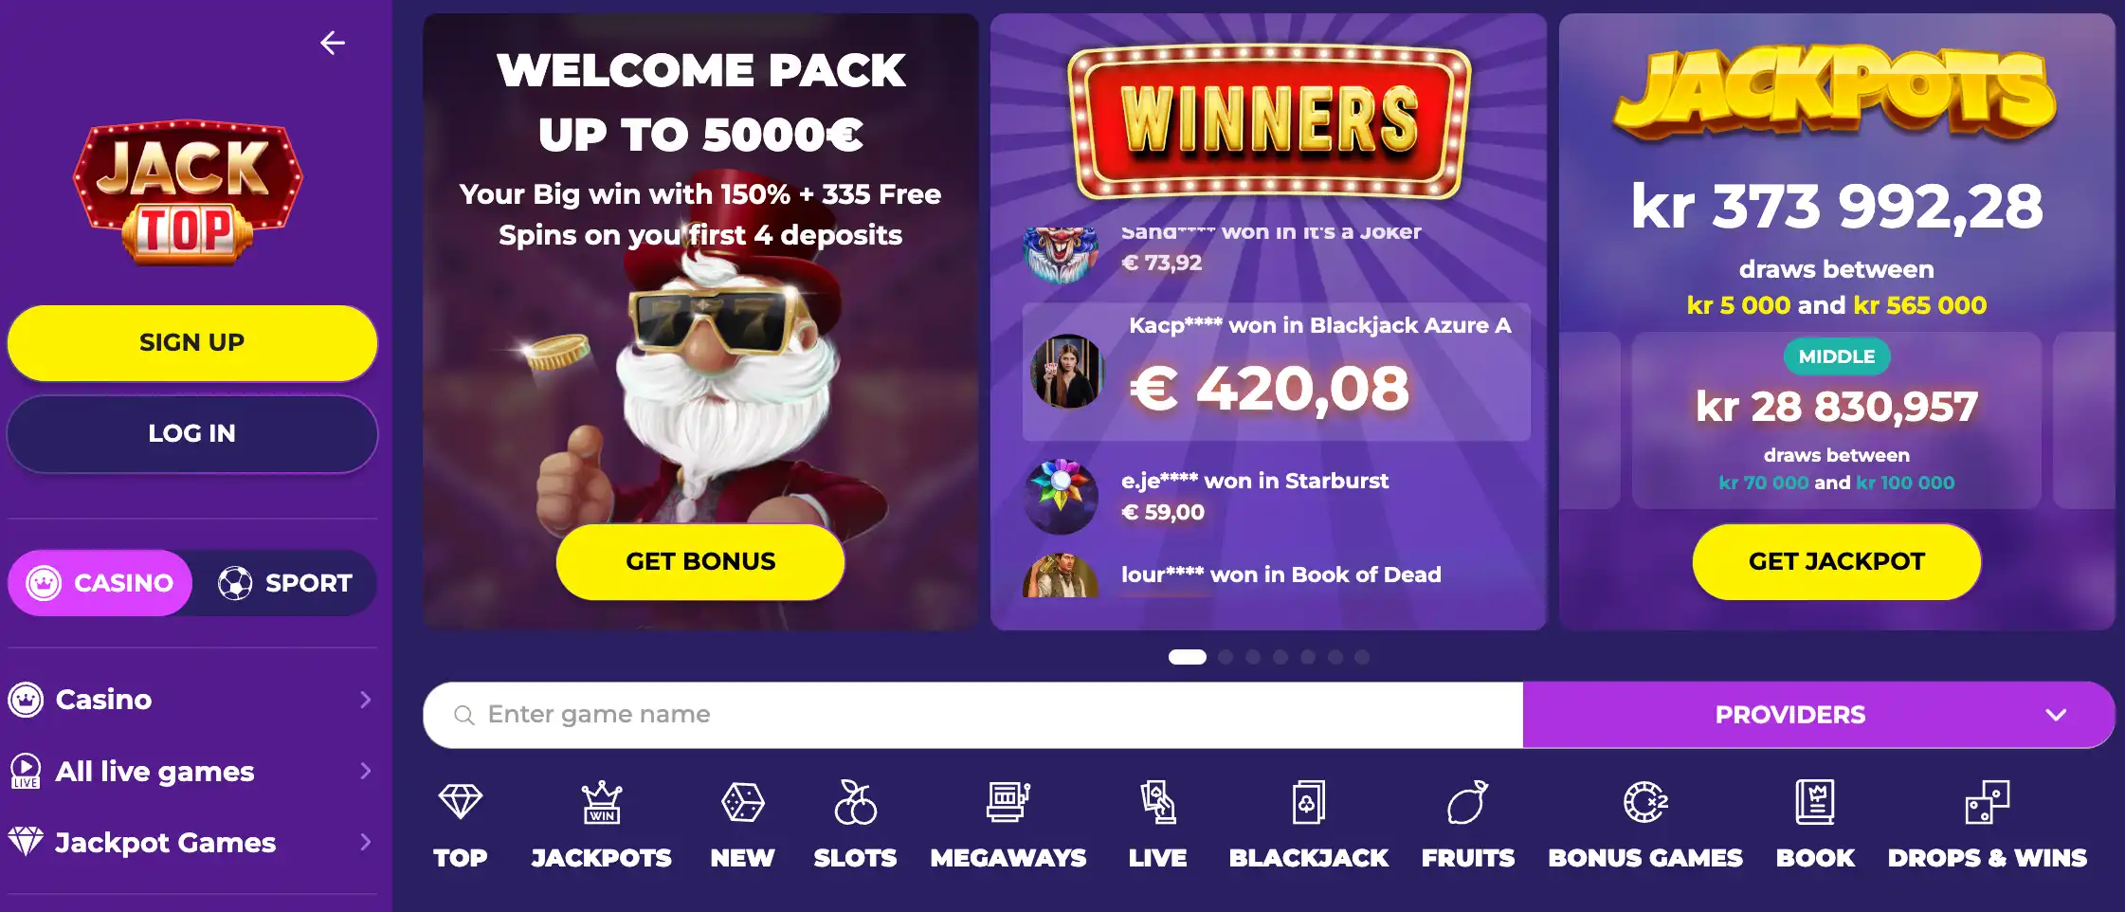Expand the Casino sidebar menu
This screenshot has height=912, width=2125.
[191, 700]
